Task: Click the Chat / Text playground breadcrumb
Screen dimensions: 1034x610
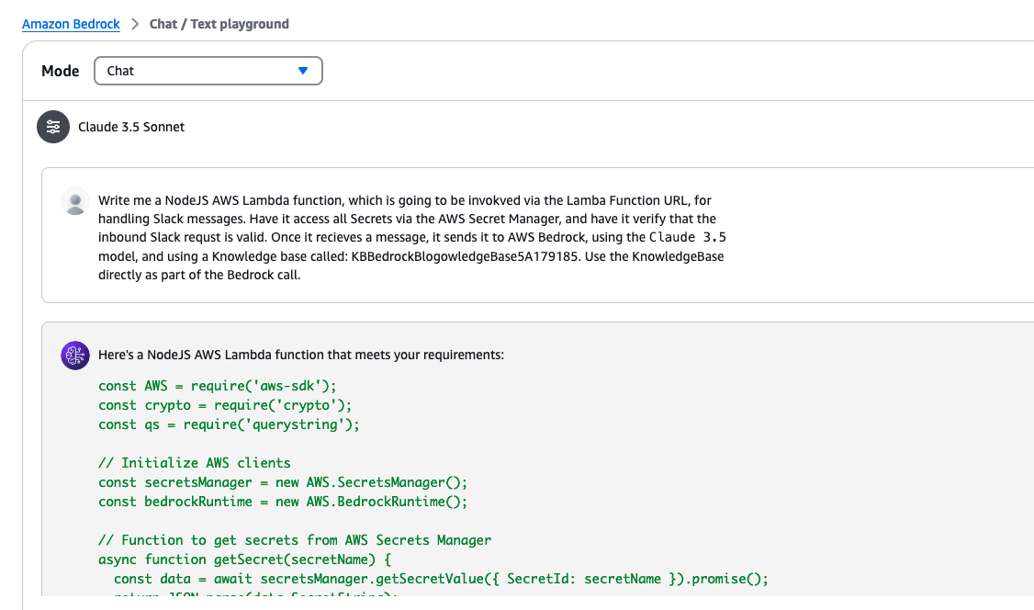Action: tap(219, 25)
